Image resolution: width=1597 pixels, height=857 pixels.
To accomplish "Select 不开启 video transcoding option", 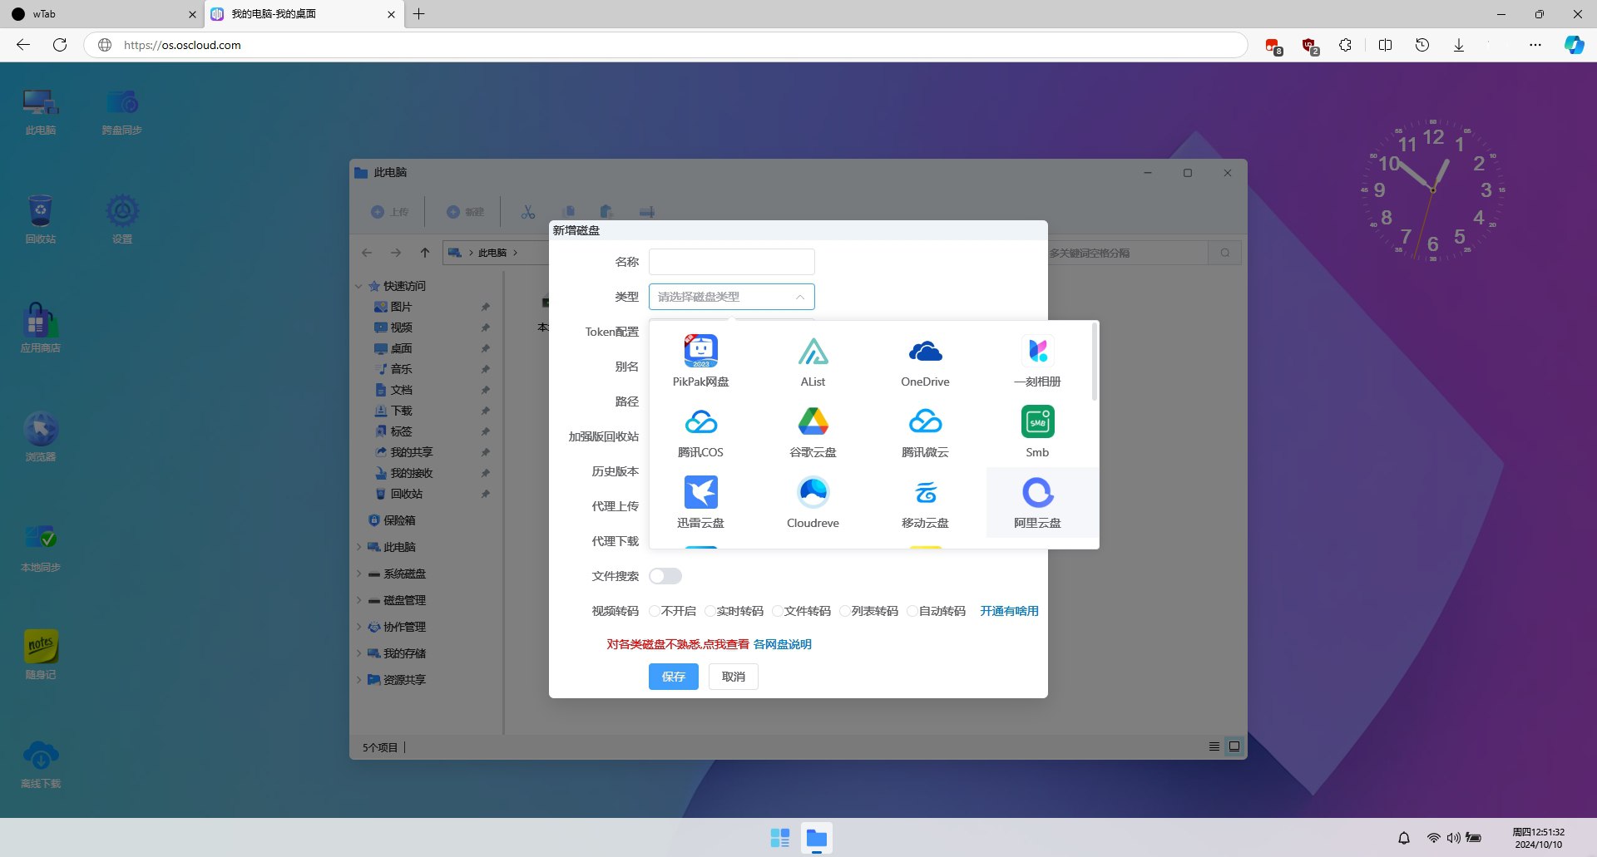I will [x=673, y=611].
